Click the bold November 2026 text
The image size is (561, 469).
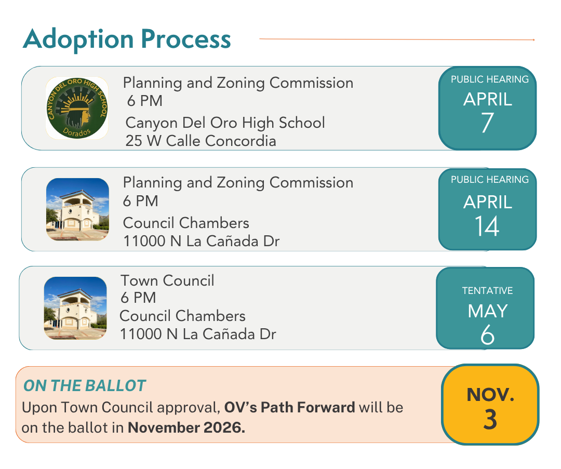(x=186, y=428)
